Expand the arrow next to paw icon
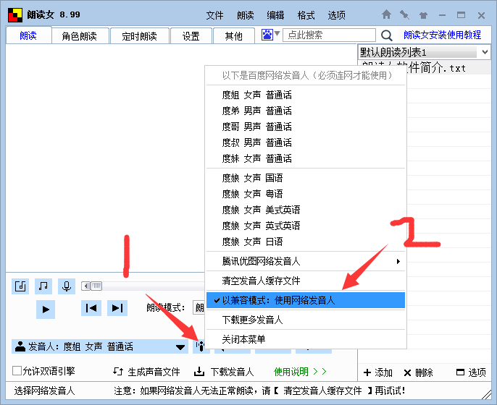The width and height of the screenshot is (497, 405). click(277, 33)
